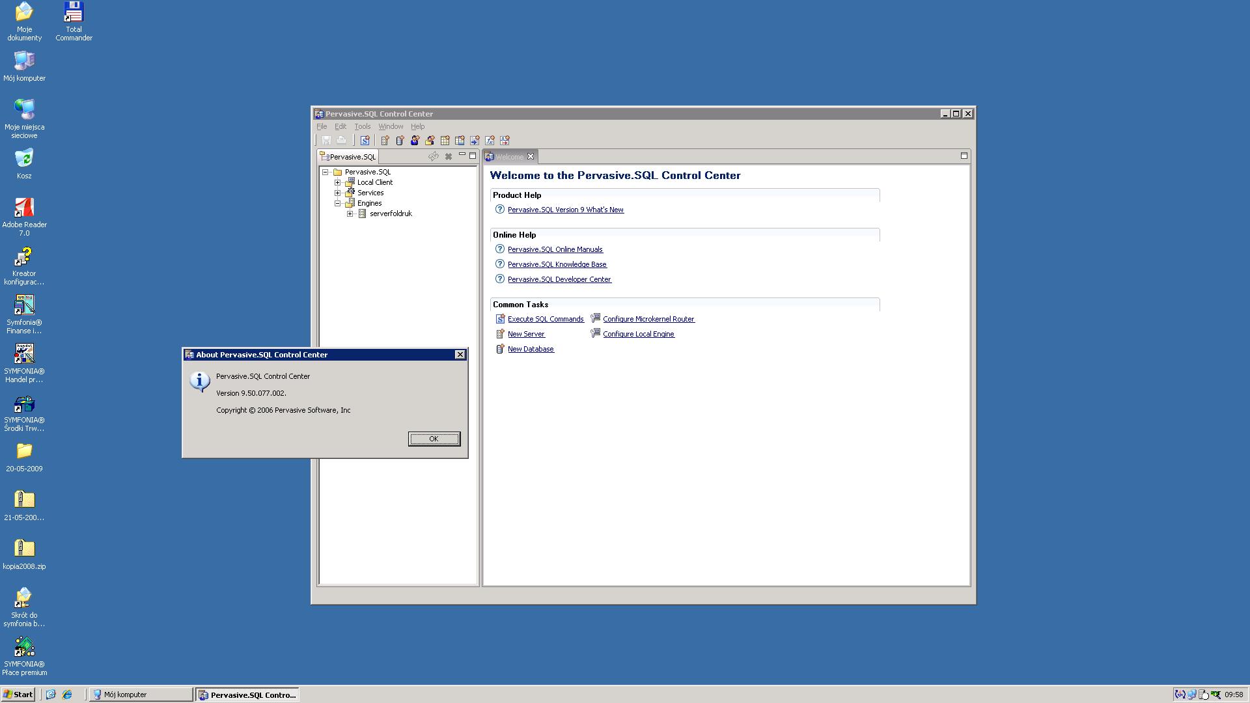1250x703 pixels.
Task: Select Adobe Reader 7.0 desktop icon
Action: point(24,217)
